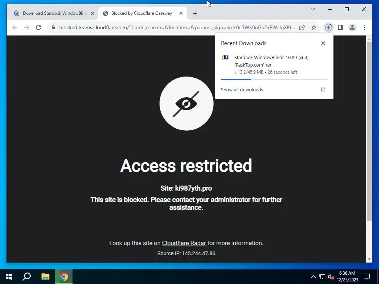
Task: Click the download progress bar
Action: point(274,79)
